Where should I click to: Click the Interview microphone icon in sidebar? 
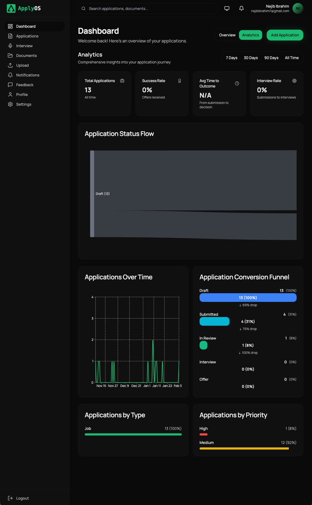[11, 46]
